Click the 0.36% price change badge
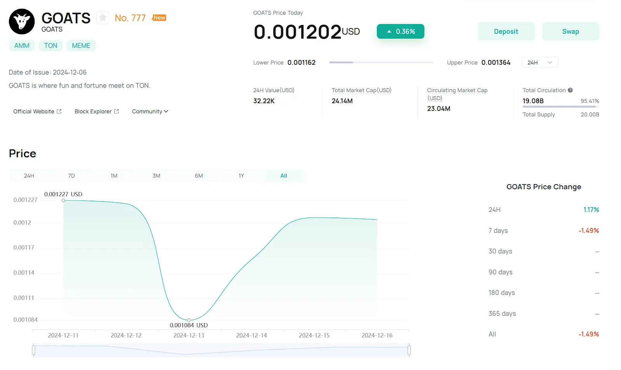Image resolution: width=621 pixels, height=370 pixels. pos(401,31)
